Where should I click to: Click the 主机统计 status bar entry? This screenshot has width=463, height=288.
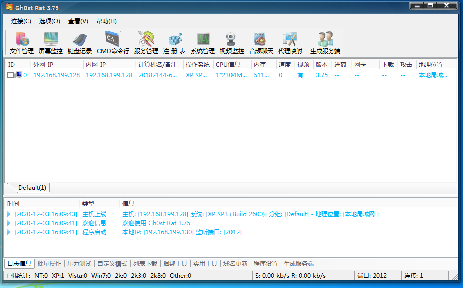pyautogui.click(x=128, y=276)
